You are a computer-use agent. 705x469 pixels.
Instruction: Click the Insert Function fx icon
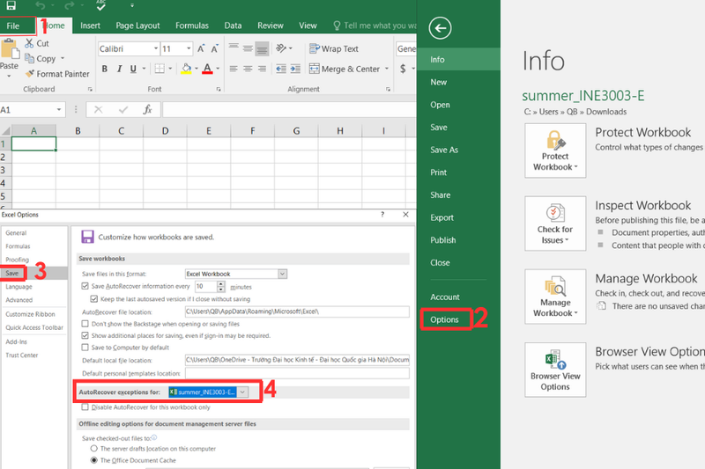click(147, 109)
